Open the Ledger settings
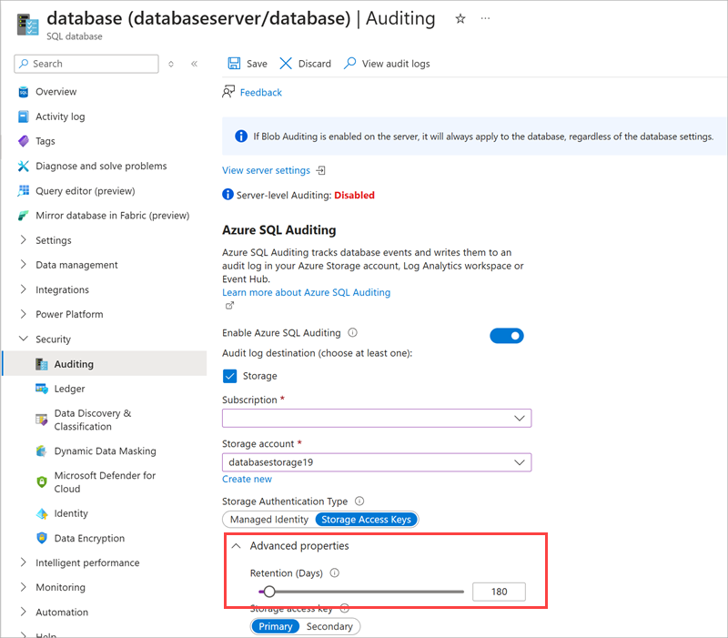 click(x=66, y=389)
